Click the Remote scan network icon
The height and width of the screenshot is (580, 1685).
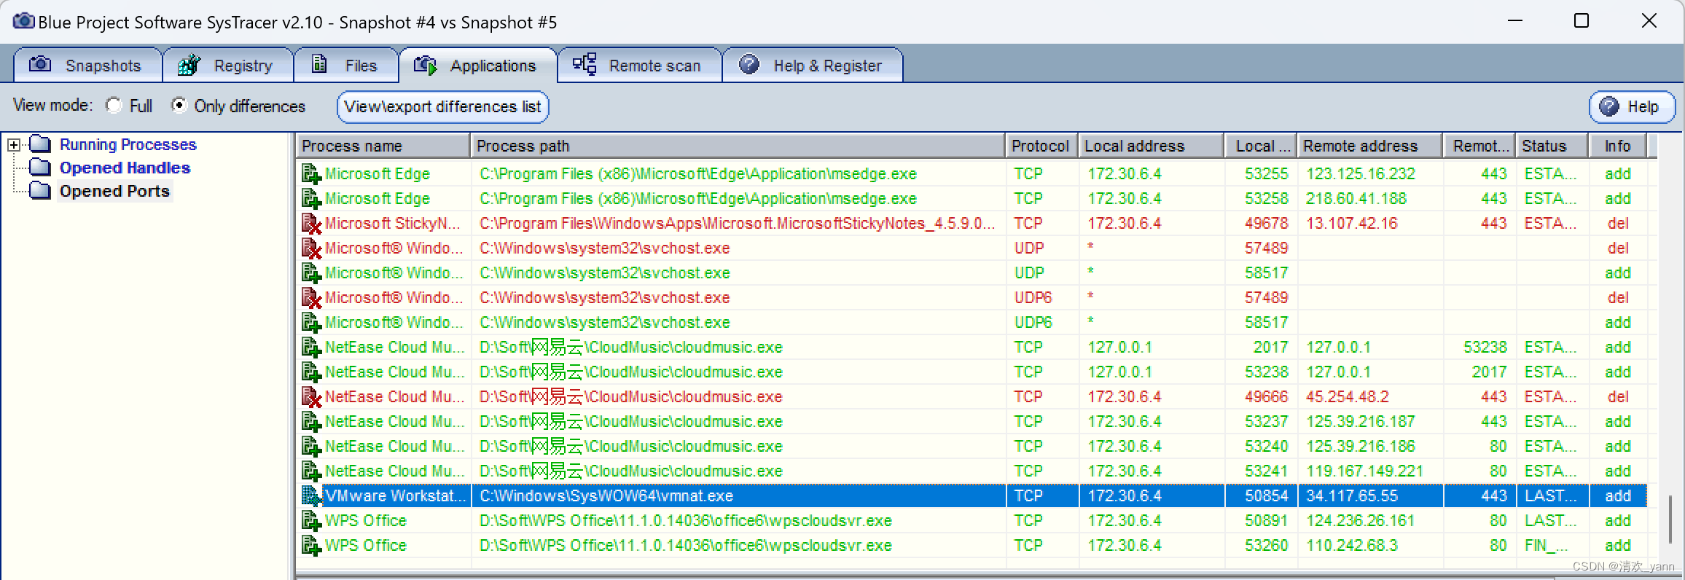pos(585,64)
